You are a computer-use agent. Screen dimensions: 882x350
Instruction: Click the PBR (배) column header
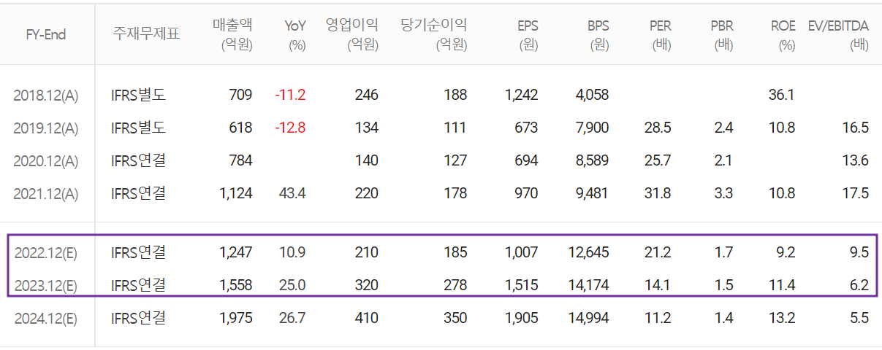click(x=722, y=34)
